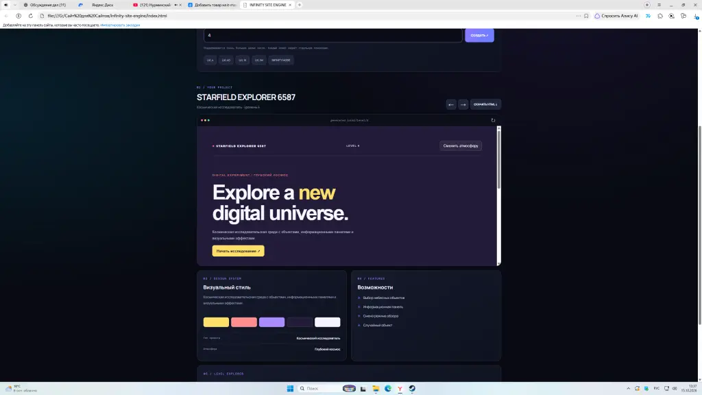Show hidden tray icons with the chevron
Image resolution: width=702 pixels, height=395 pixels.
628,388
